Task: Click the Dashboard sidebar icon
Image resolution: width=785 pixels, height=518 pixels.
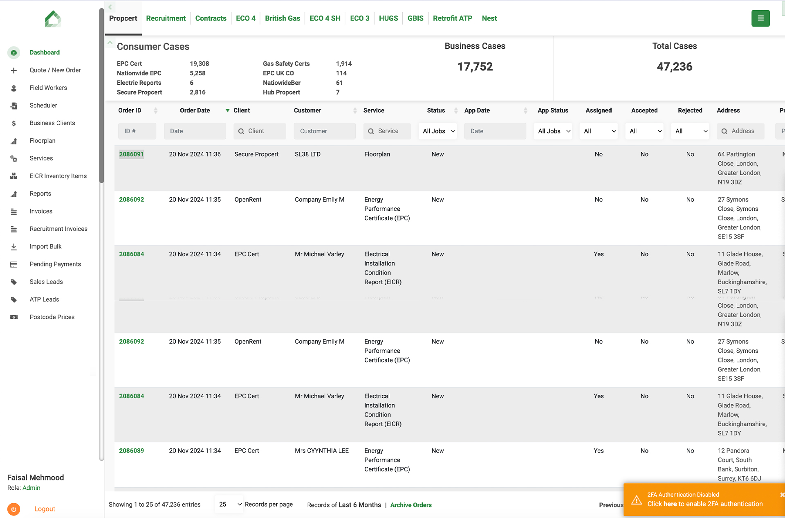Action: [13, 52]
